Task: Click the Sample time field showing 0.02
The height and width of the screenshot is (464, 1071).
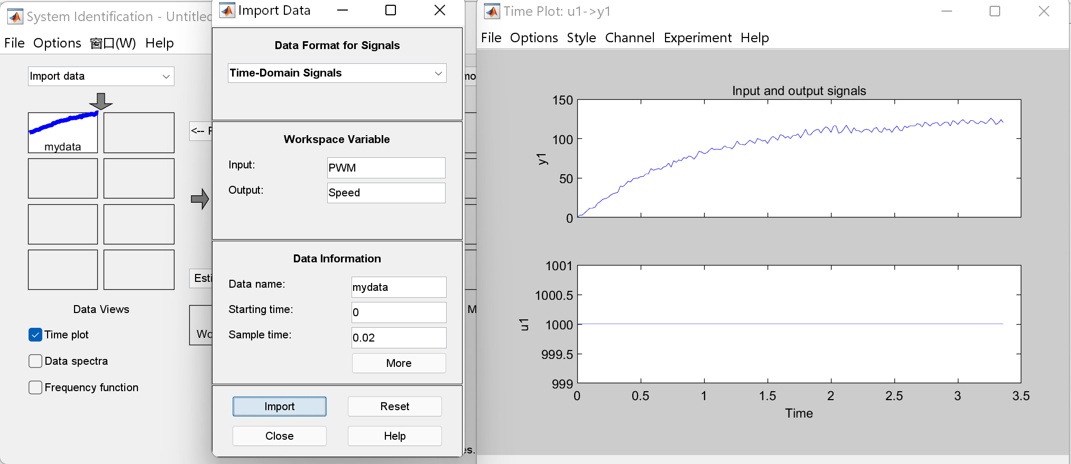Action: (x=399, y=338)
